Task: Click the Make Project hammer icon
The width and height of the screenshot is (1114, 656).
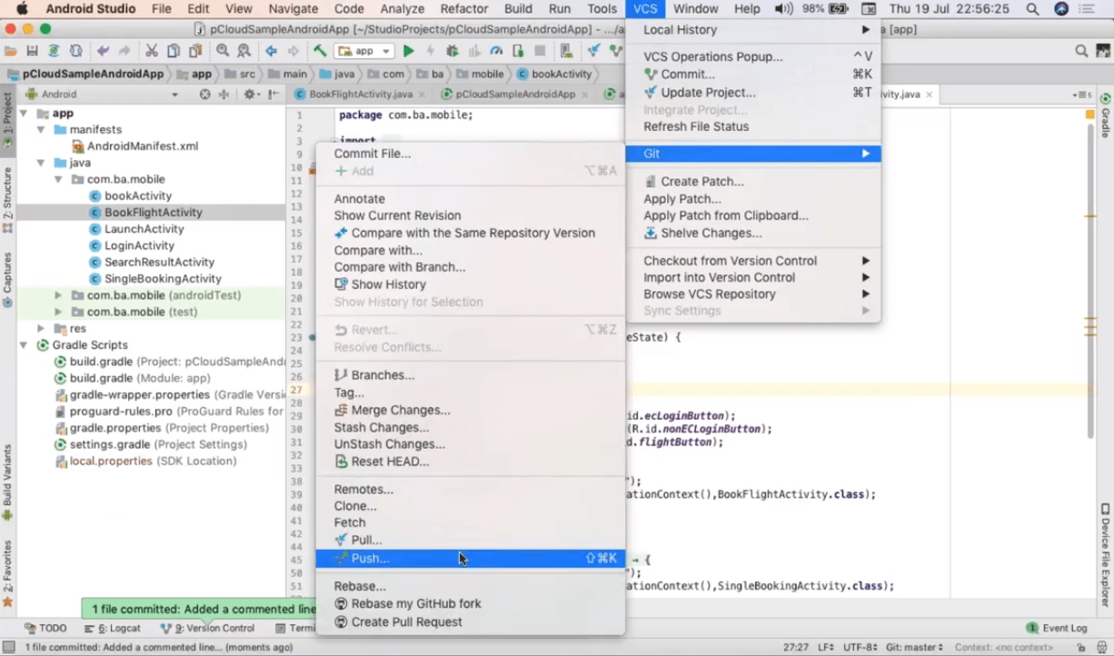Action: point(320,51)
